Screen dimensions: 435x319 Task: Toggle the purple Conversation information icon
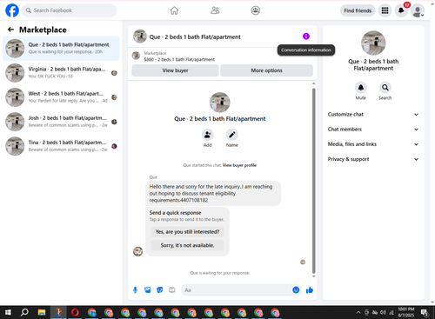click(x=306, y=37)
